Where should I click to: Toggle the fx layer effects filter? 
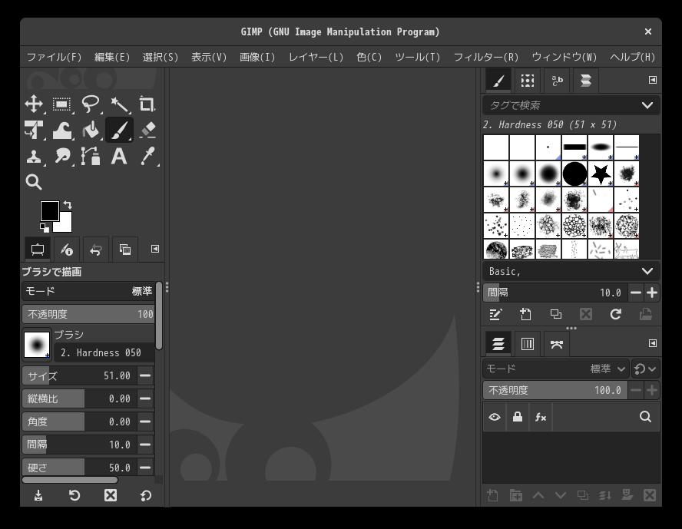pyautogui.click(x=541, y=416)
